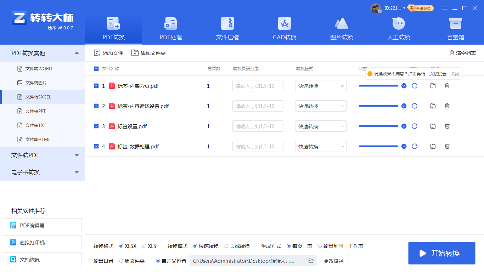Dismiss tooltip via the 关闭 link

pyautogui.click(x=455, y=74)
